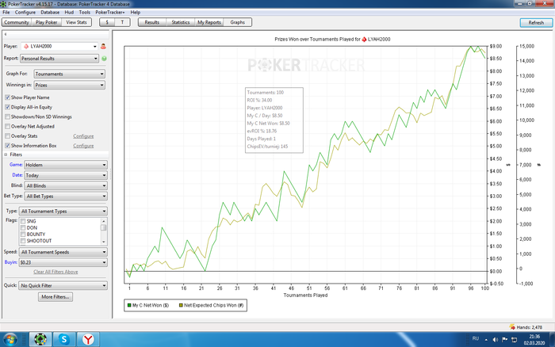Switch to the Community tab
The height and width of the screenshot is (347, 555).
[17, 22]
